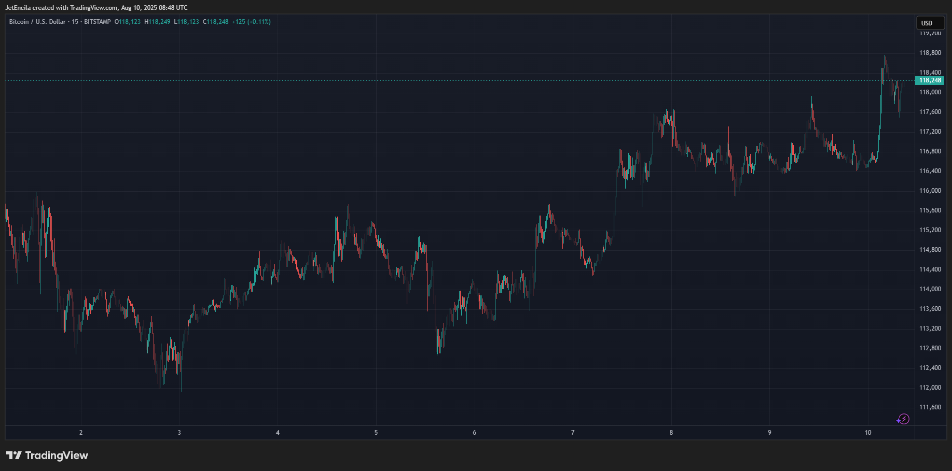Click the purple lightning replay icon

click(903, 419)
